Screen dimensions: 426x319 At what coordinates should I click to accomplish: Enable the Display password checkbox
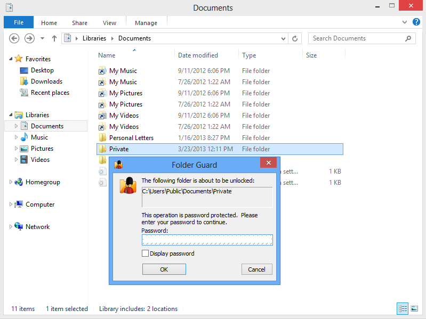pyautogui.click(x=146, y=253)
